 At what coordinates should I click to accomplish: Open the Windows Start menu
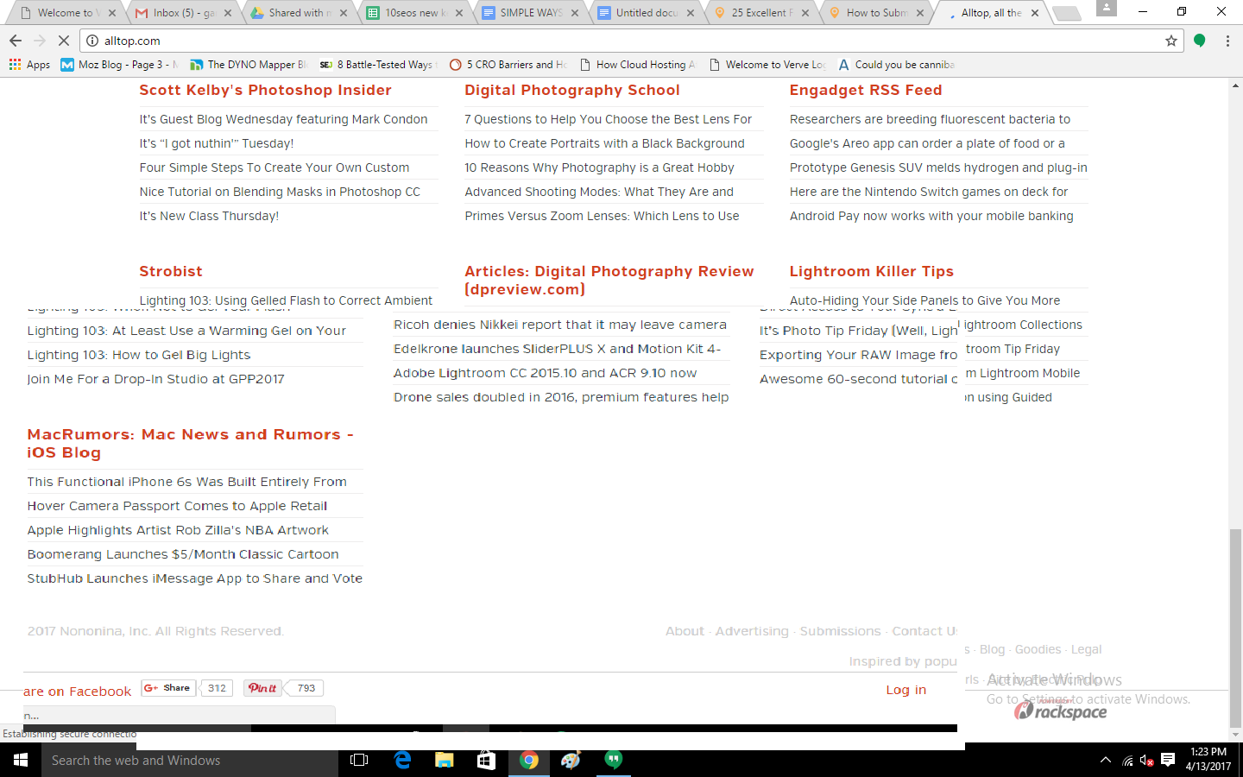(x=21, y=760)
